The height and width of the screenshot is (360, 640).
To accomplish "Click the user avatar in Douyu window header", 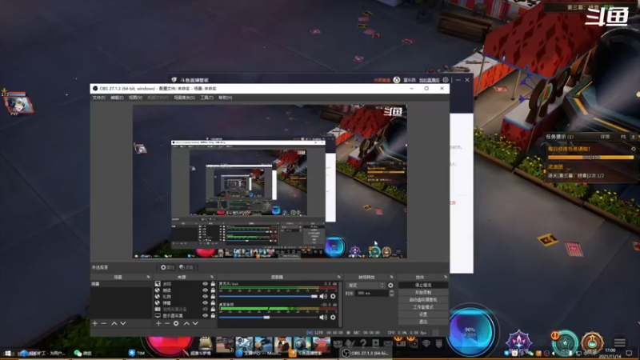I will (x=397, y=80).
